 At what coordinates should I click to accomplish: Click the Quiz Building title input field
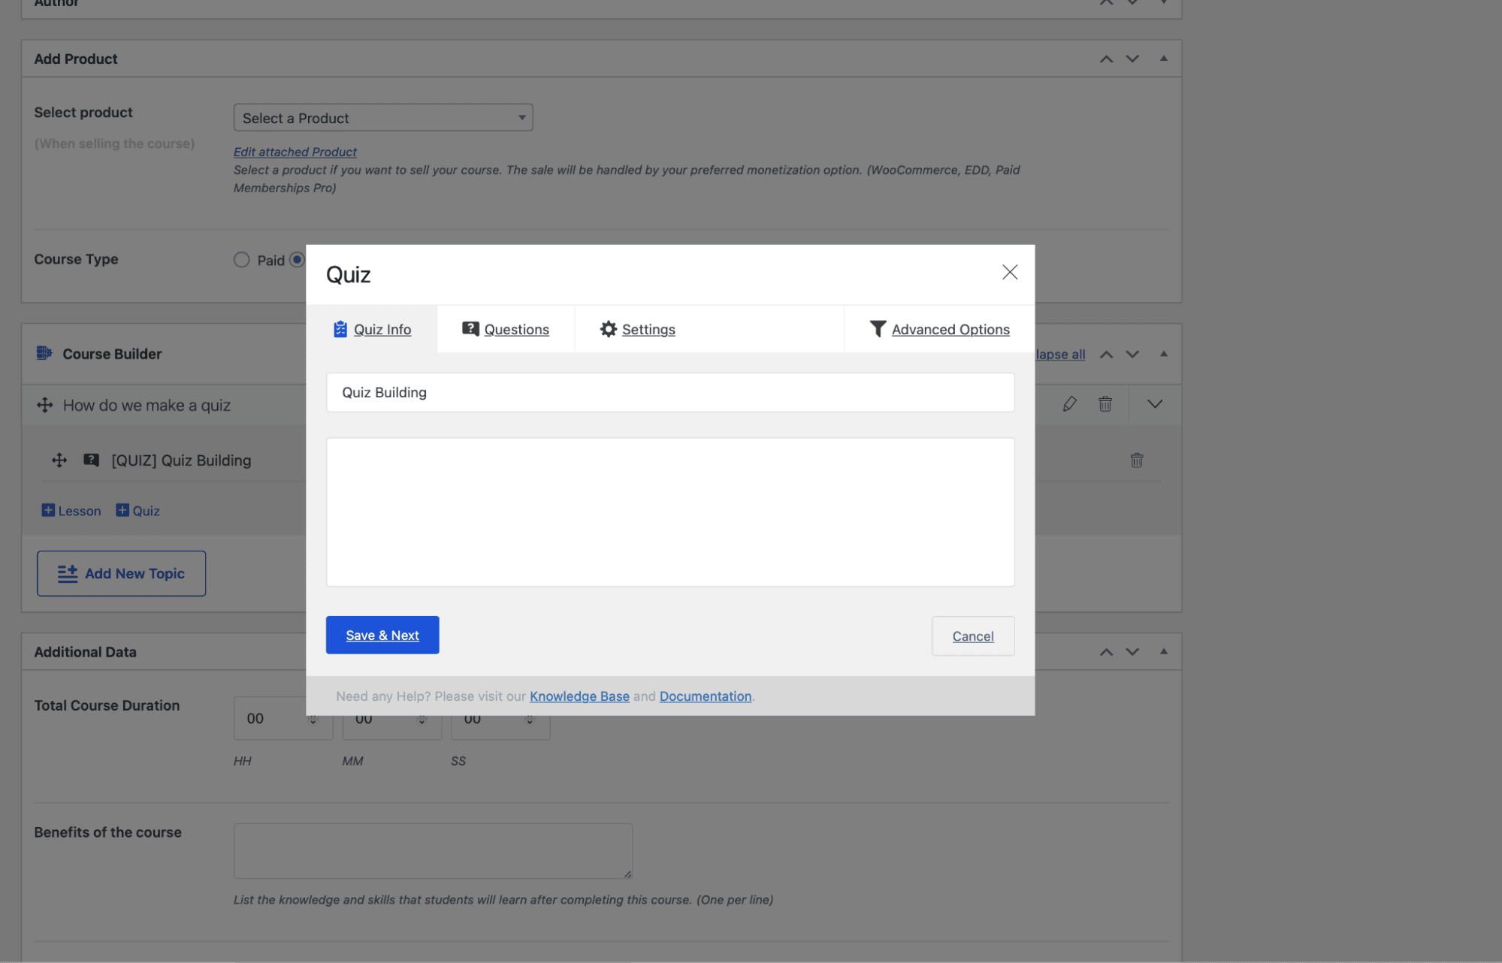pos(669,392)
